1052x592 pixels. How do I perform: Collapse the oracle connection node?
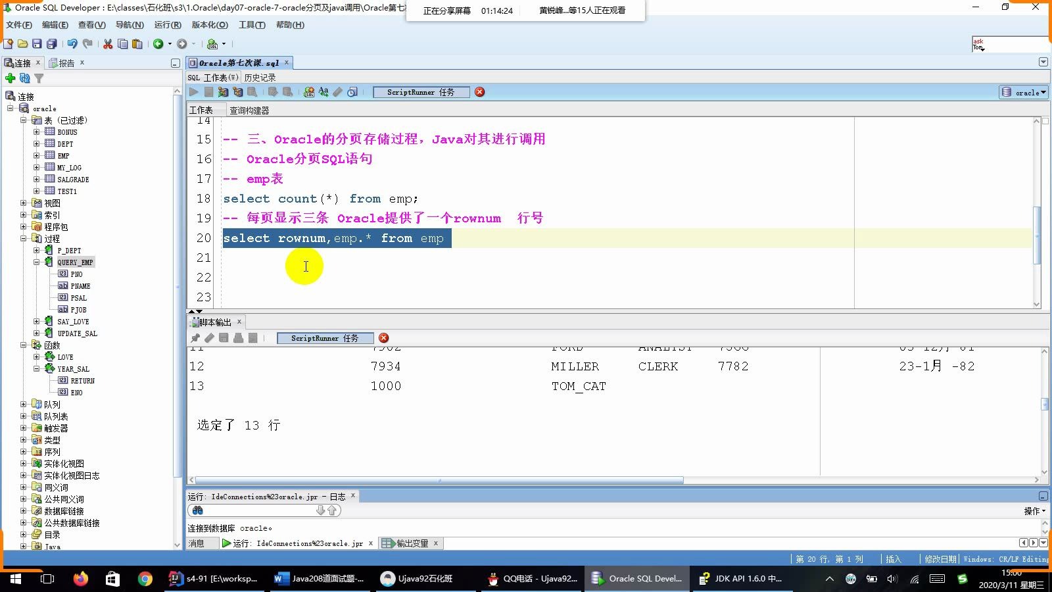(11, 109)
